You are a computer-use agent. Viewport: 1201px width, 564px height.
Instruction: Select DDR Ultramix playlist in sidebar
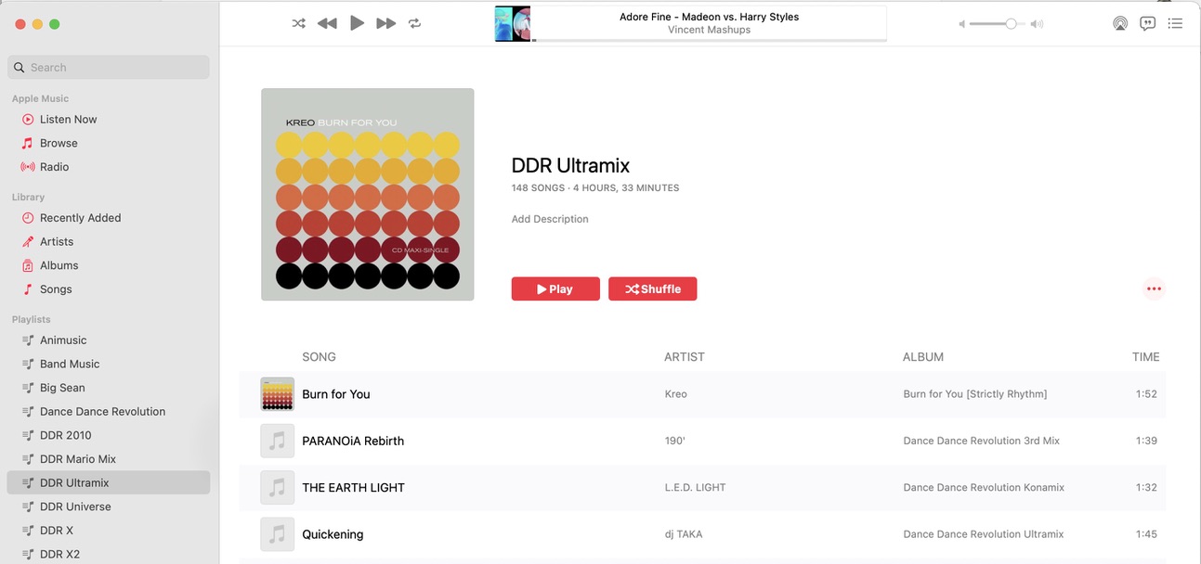(x=109, y=482)
